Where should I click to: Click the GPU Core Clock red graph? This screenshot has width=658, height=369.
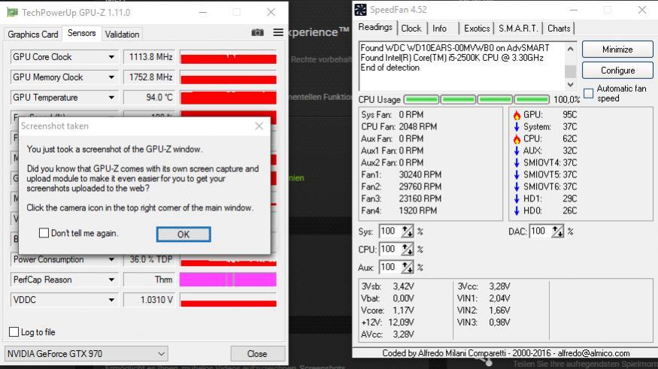[x=229, y=57]
